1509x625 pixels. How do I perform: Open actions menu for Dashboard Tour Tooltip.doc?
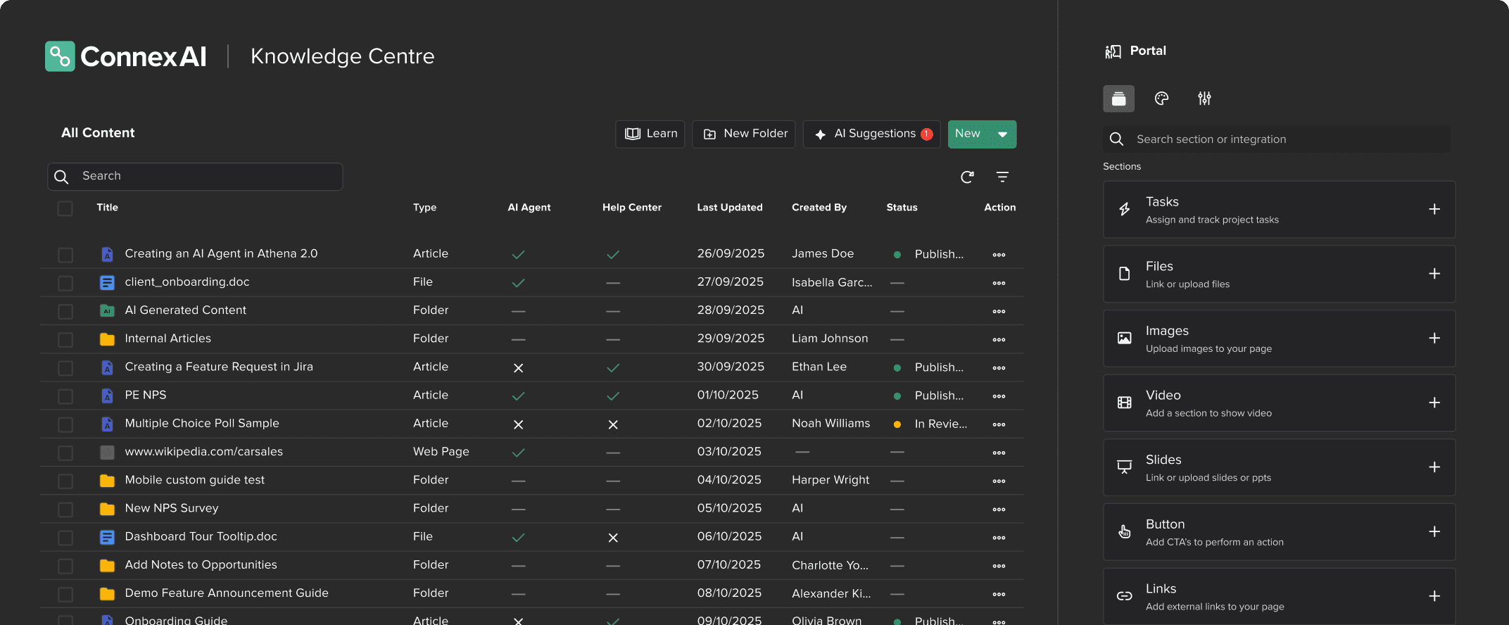(999, 538)
